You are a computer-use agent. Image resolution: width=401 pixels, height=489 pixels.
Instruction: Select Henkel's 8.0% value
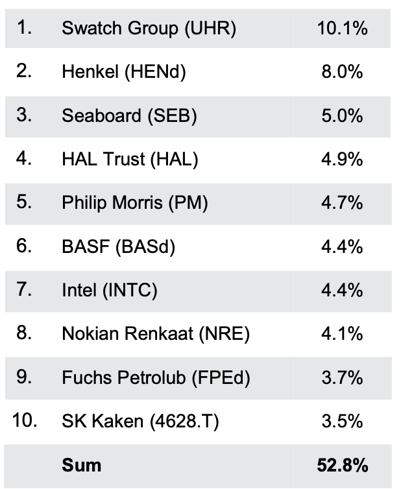[342, 72]
